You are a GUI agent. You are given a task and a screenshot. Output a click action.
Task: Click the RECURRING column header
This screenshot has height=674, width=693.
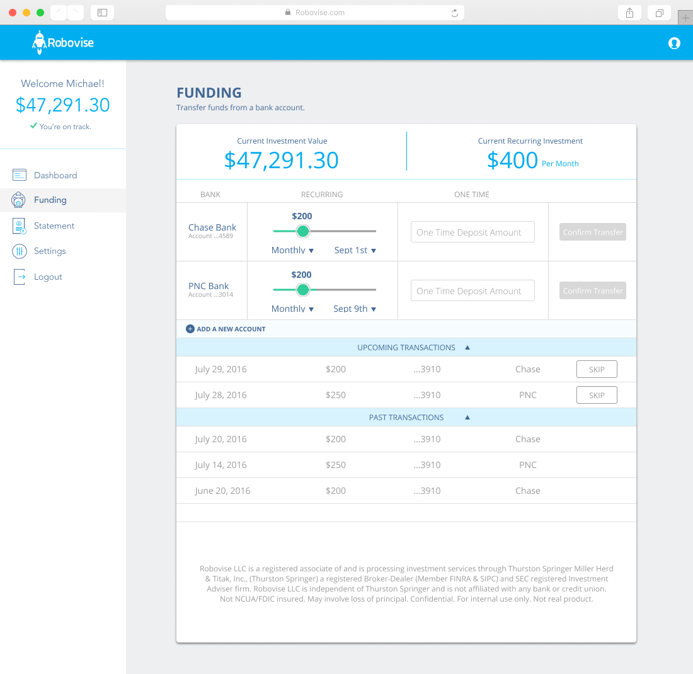pos(322,195)
